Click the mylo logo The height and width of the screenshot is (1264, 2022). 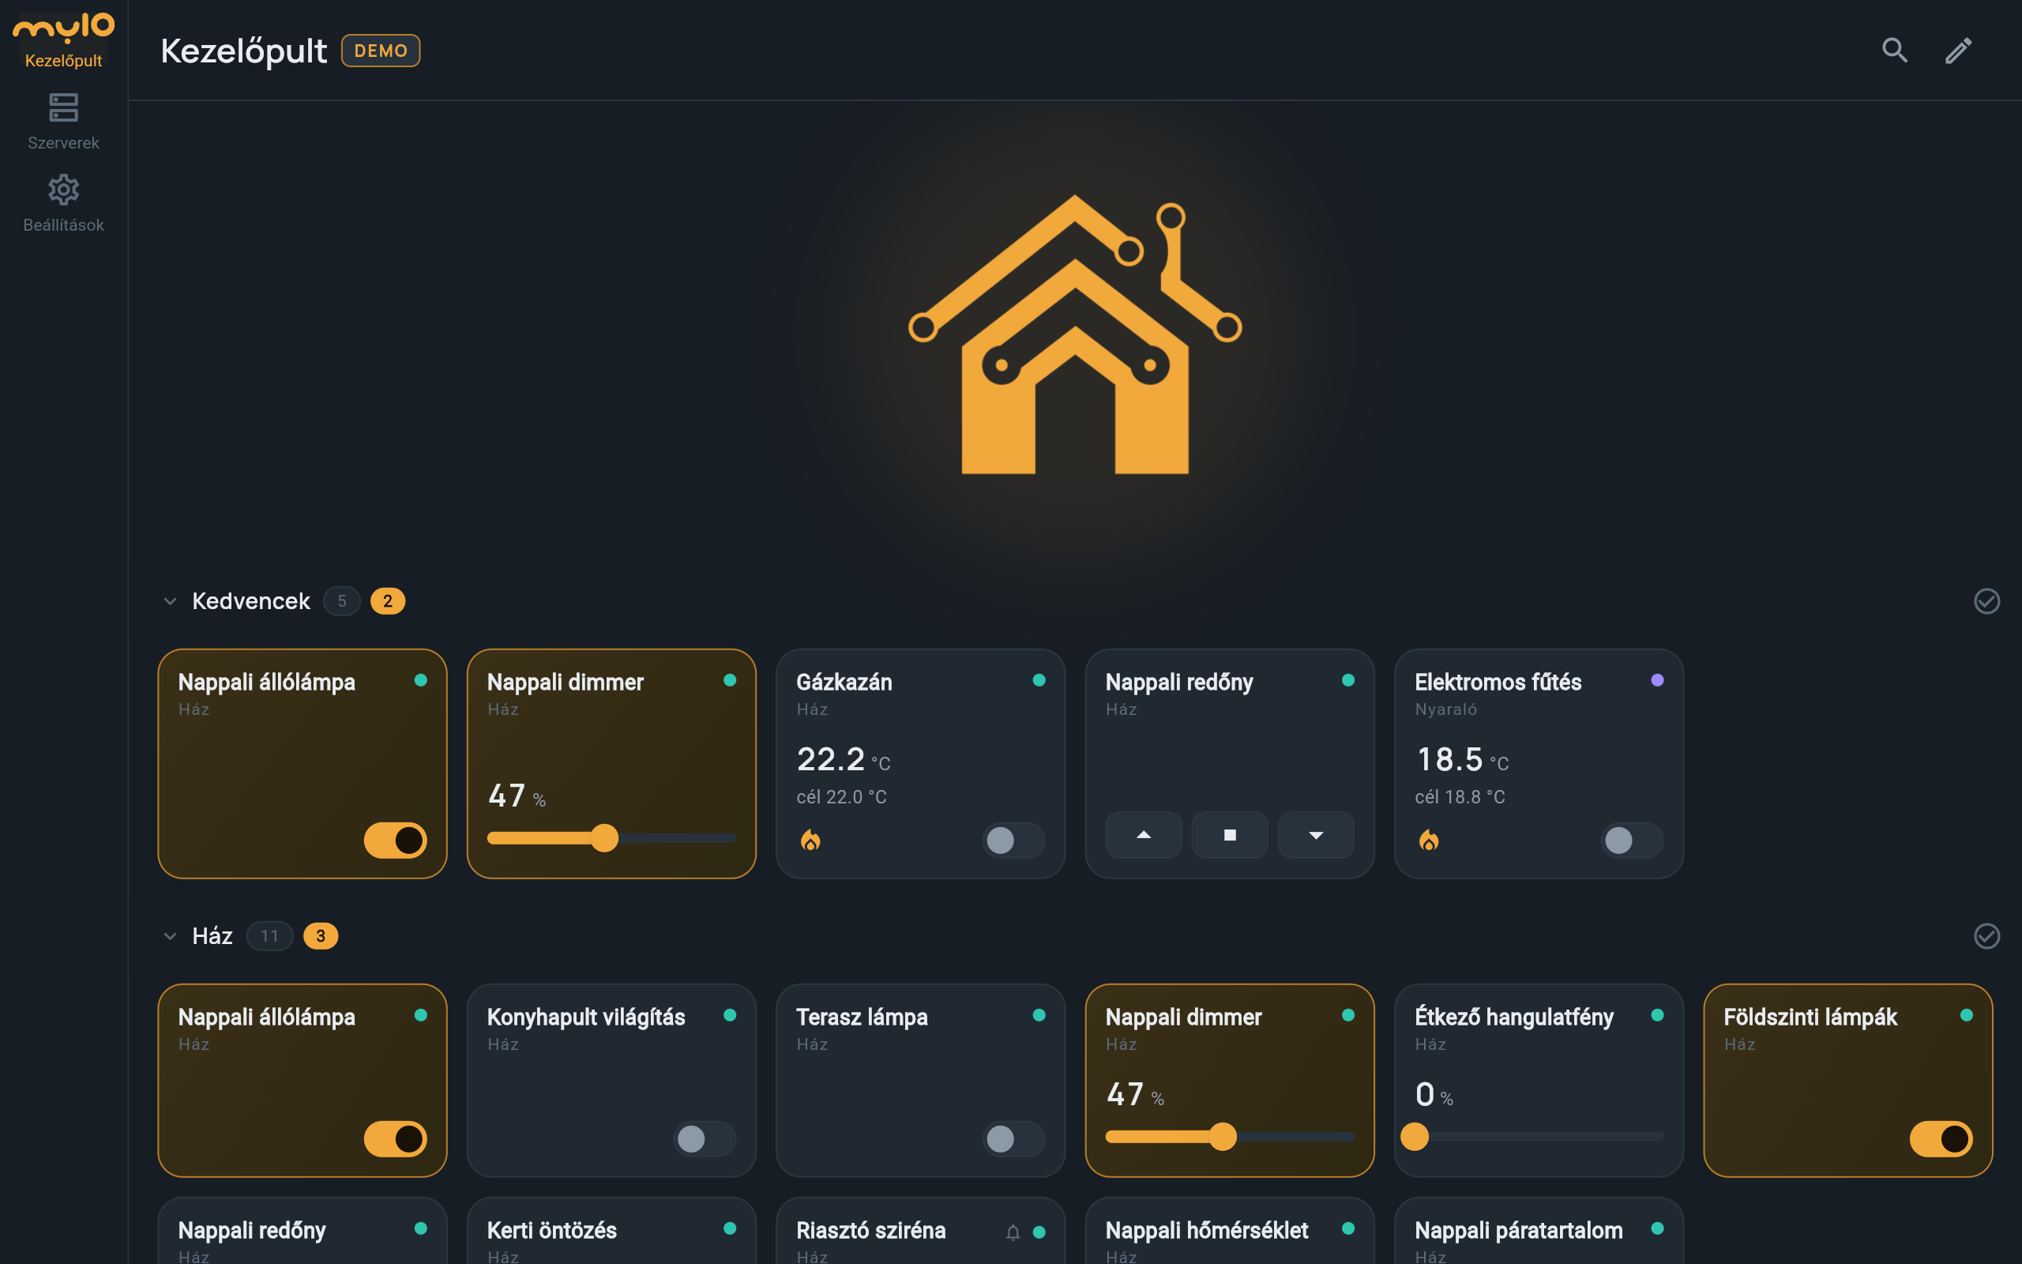pos(63,27)
